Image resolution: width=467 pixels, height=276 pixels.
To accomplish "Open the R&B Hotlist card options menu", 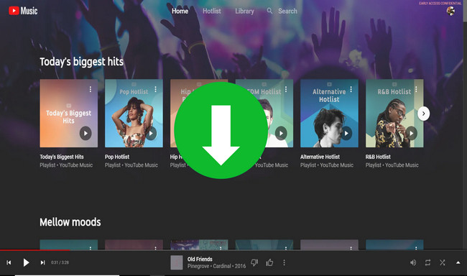I will click(416, 89).
